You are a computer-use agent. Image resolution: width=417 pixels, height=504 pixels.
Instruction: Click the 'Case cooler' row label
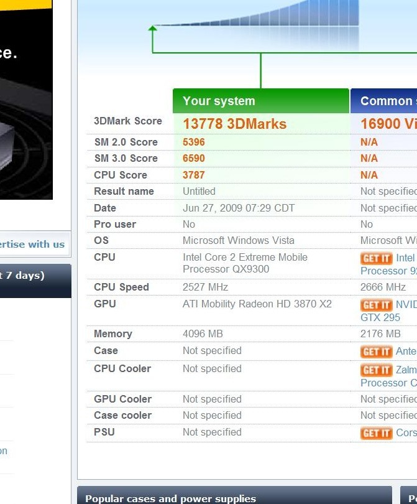click(122, 415)
